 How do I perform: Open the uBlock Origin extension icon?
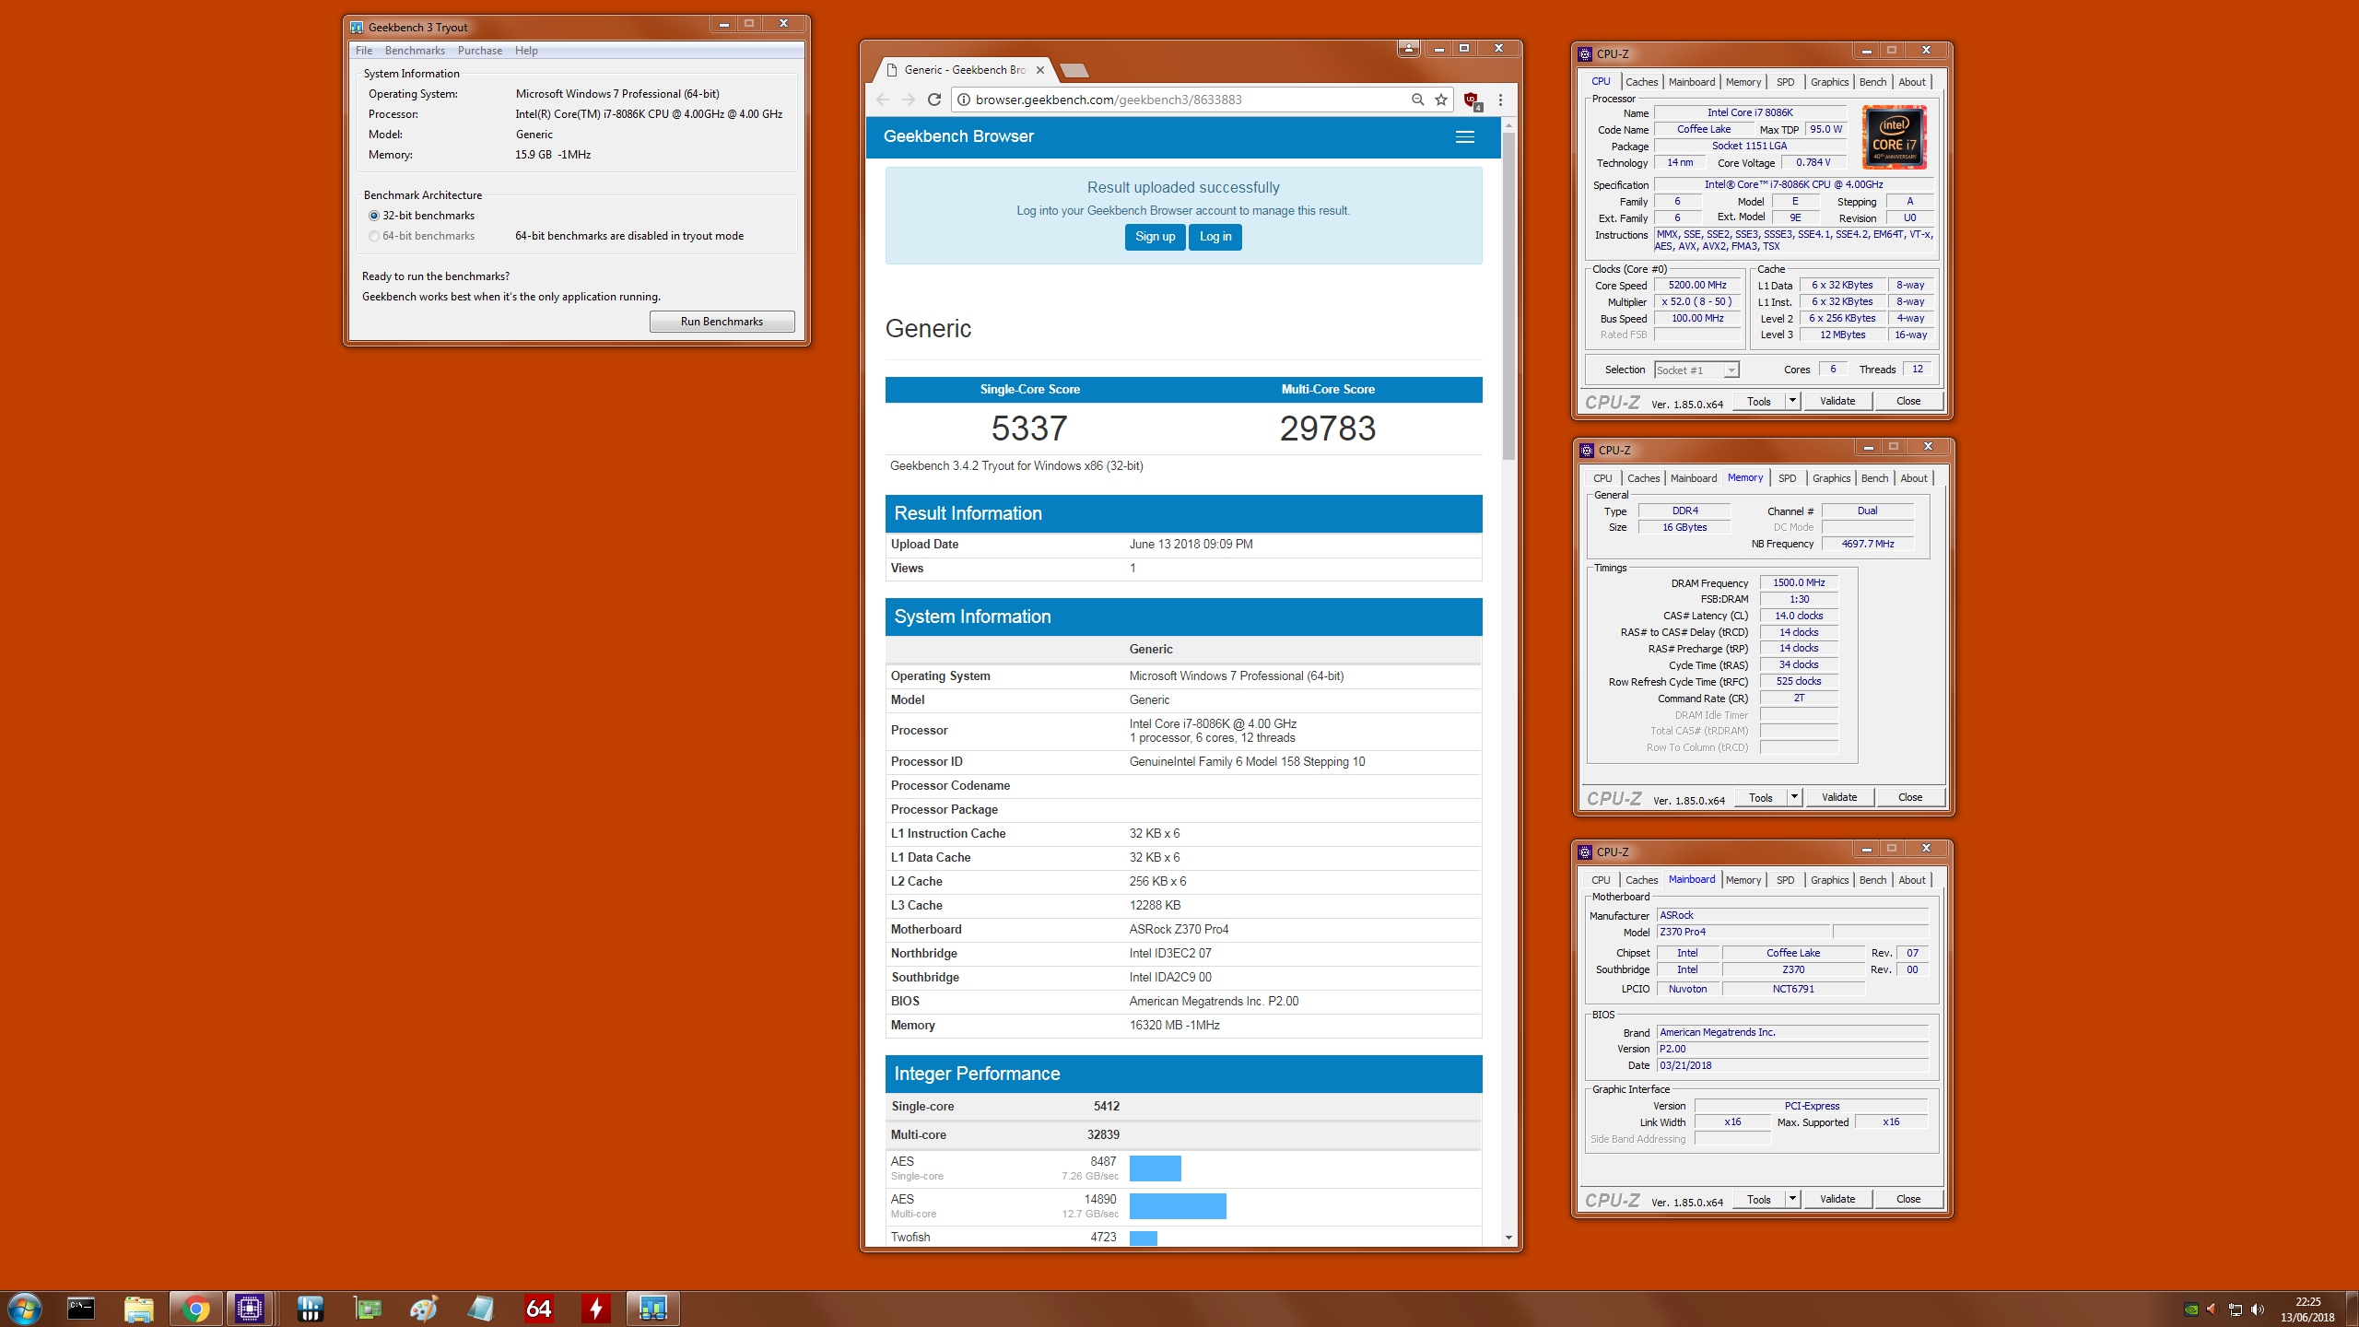(1472, 100)
